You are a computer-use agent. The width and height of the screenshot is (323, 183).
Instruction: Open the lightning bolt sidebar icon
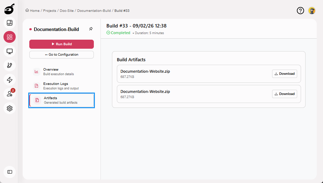pos(9,80)
